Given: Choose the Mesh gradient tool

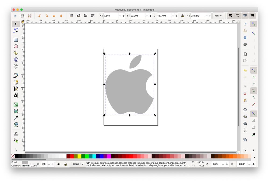Looking at the screenshot, I should (x=16, y=111).
